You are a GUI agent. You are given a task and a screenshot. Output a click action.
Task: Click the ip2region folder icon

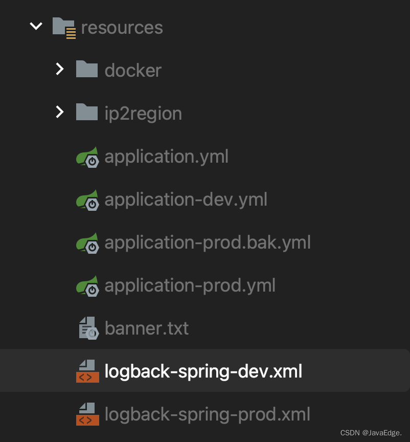pyautogui.click(x=86, y=112)
